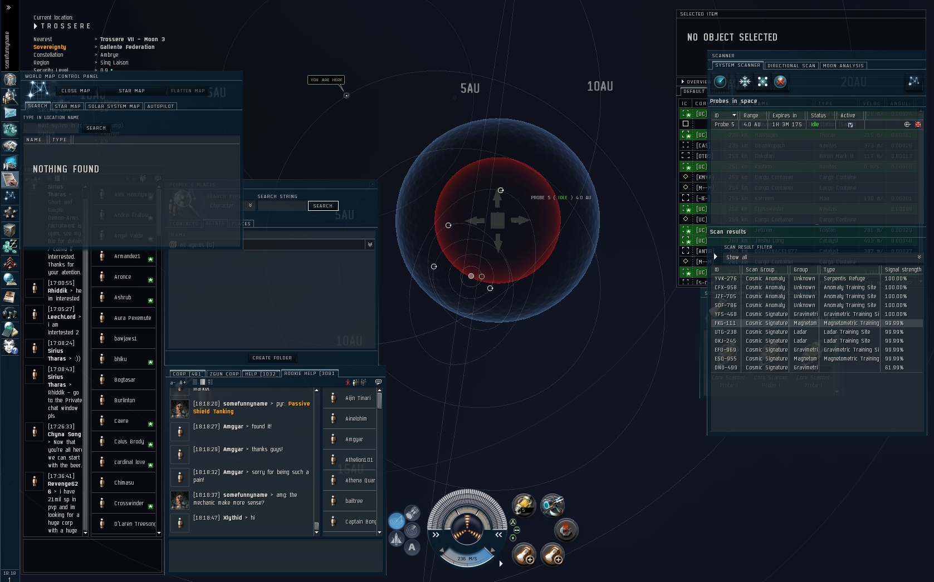Expand the Scan Result Filter triangle

point(716,257)
